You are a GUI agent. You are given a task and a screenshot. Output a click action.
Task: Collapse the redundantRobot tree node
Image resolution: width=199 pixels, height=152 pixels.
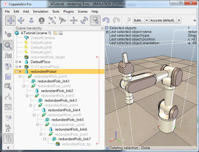point(17,71)
